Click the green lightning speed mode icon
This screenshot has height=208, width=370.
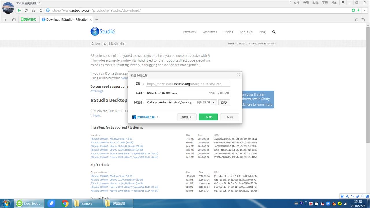point(358,10)
